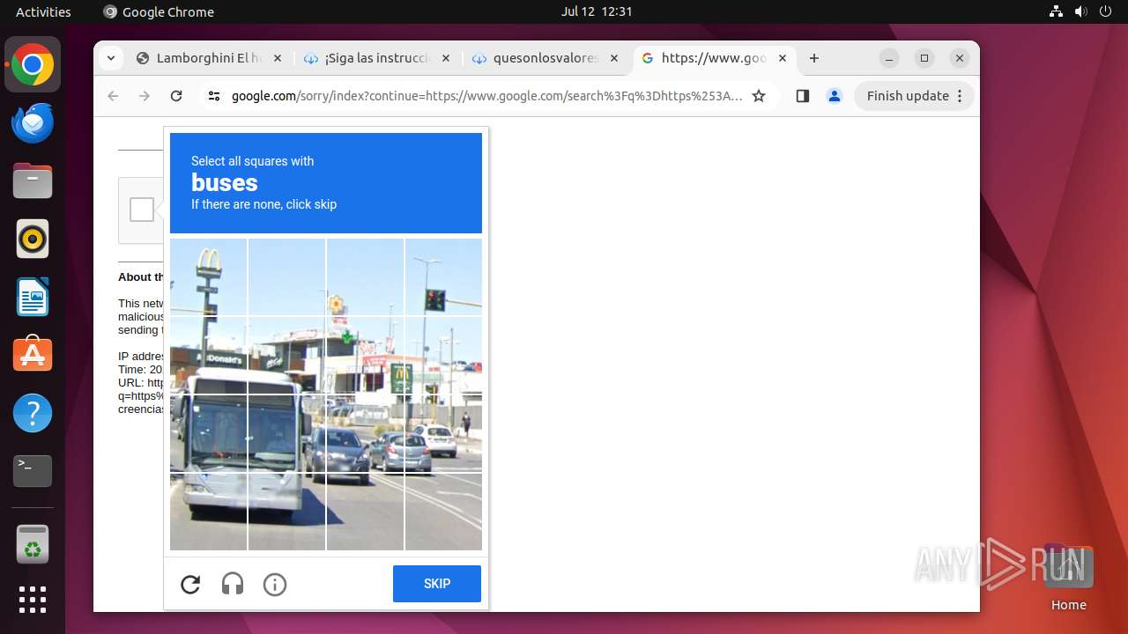Open the Google Chrome app menu
Screen dimensions: 1128x634
click(x=159, y=11)
